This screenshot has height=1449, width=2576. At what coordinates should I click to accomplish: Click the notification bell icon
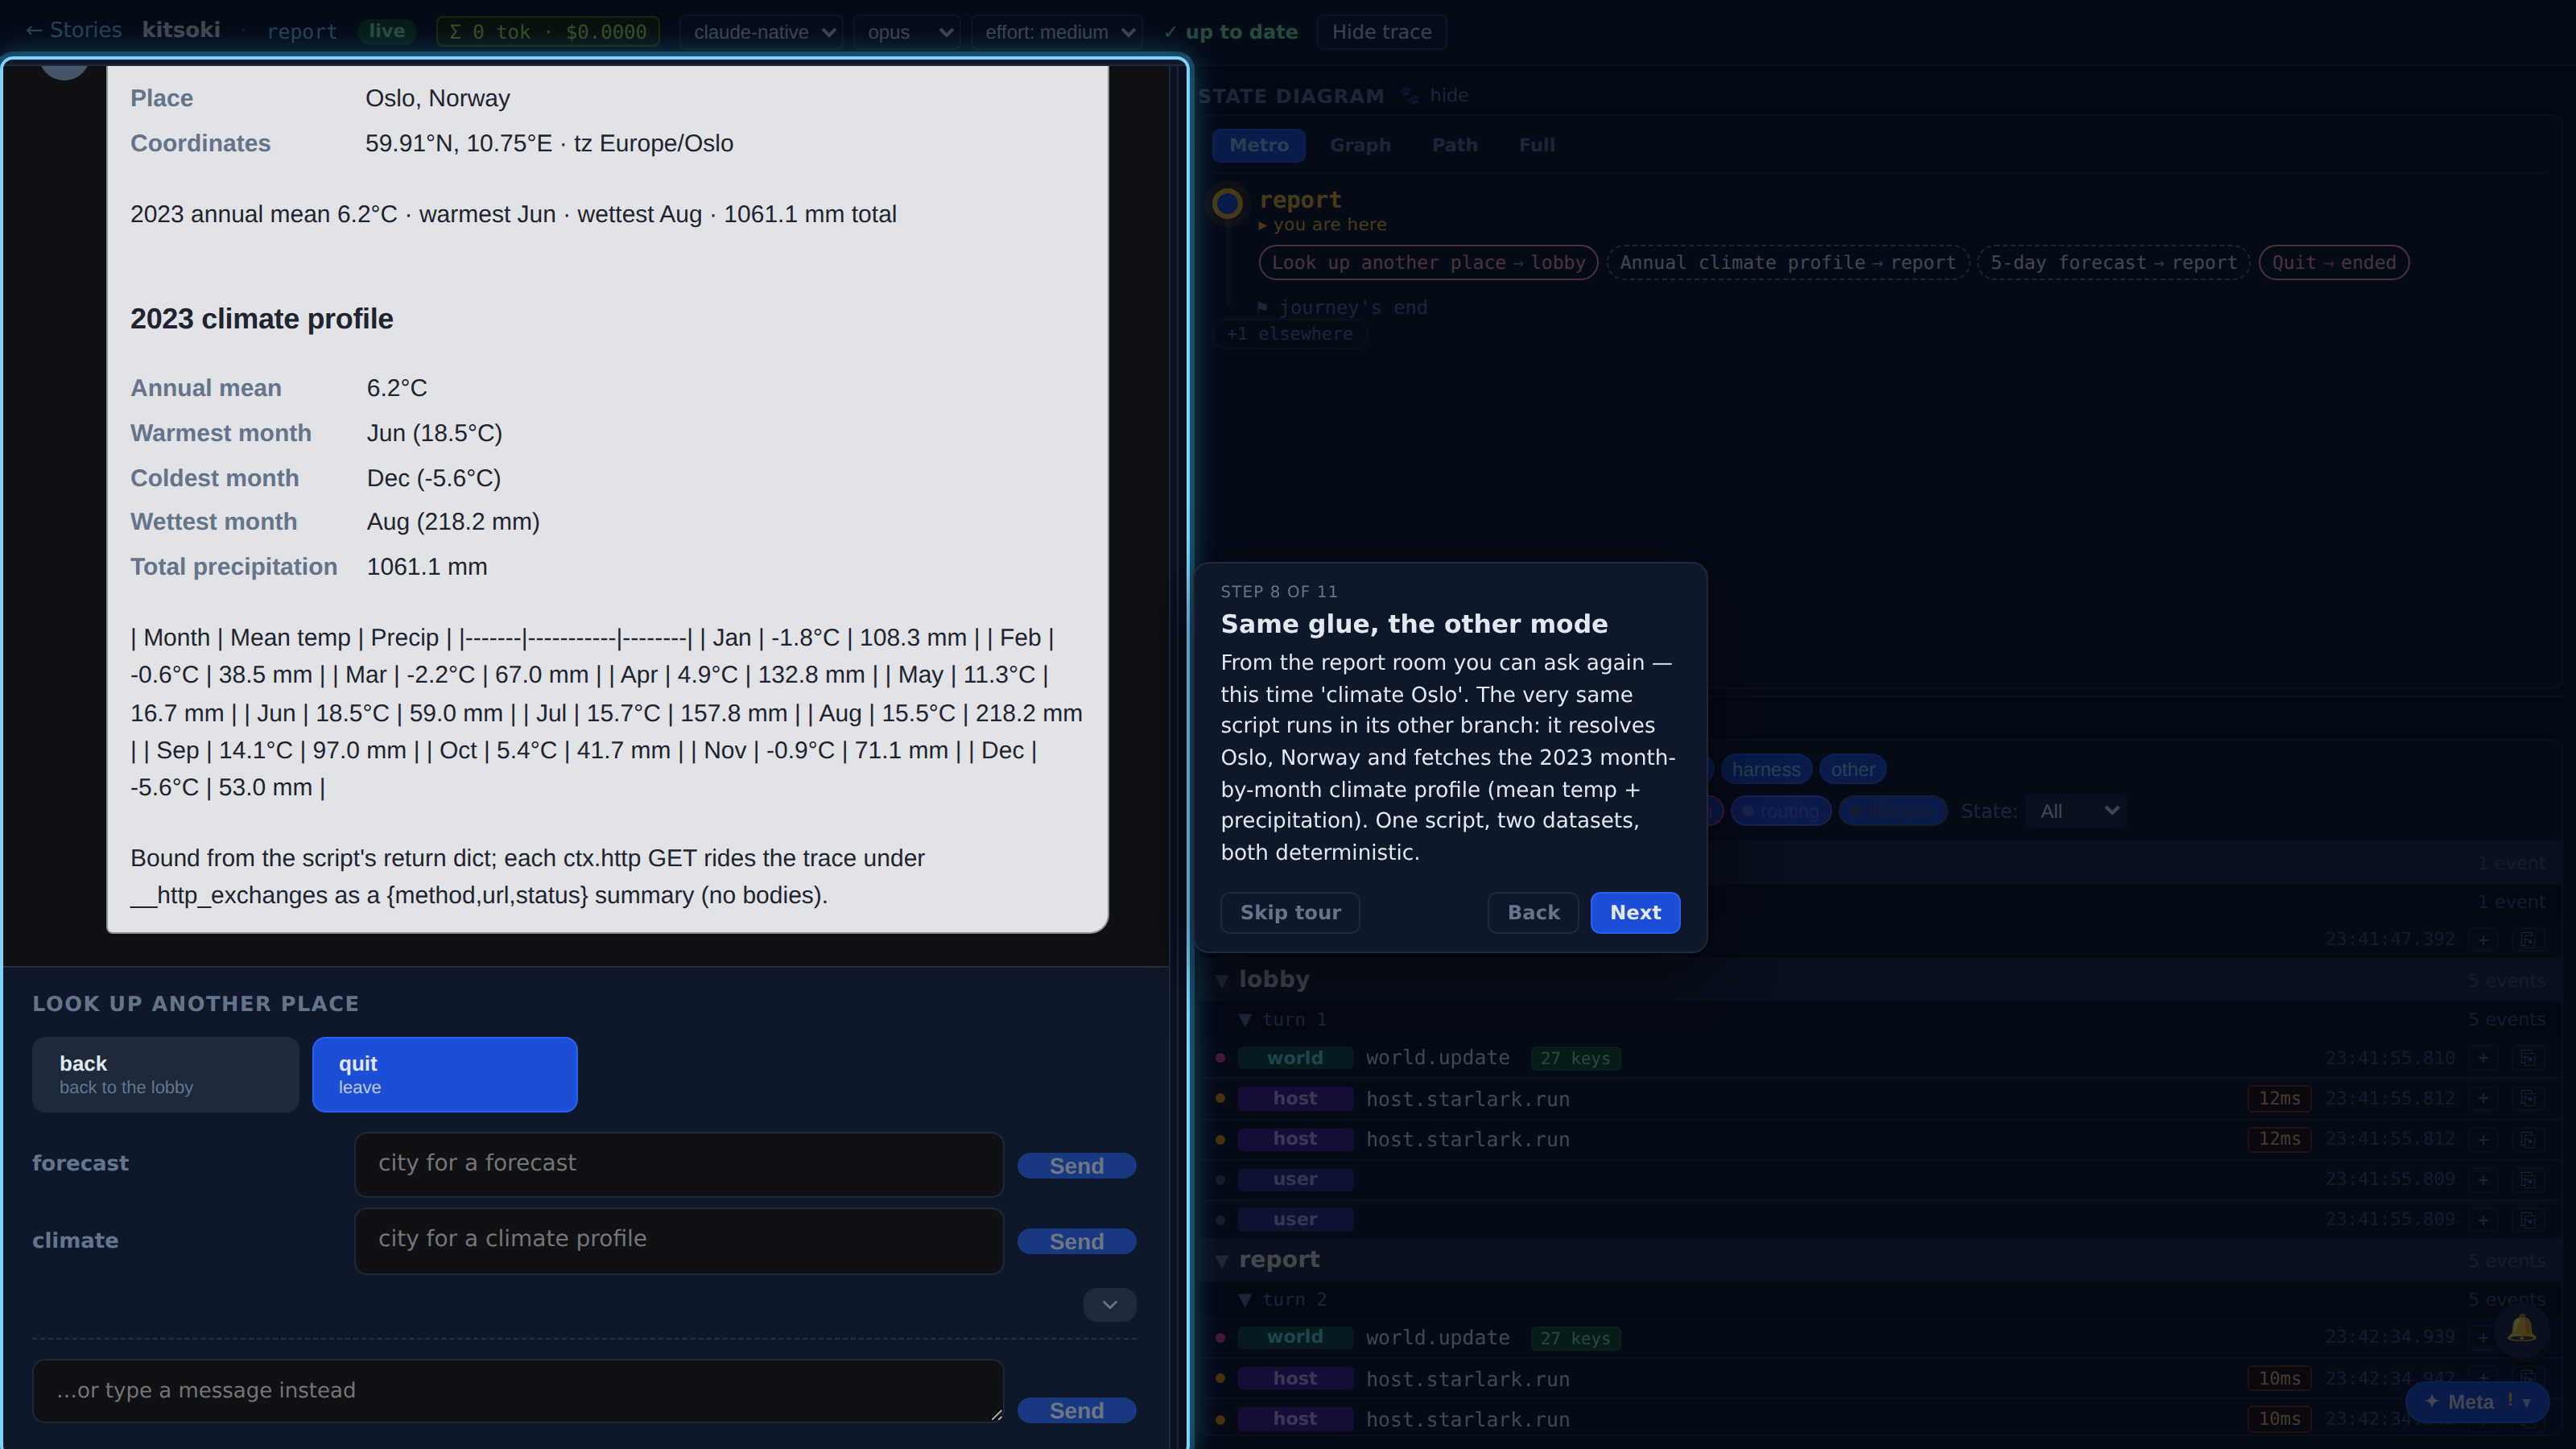coord(2521,1329)
